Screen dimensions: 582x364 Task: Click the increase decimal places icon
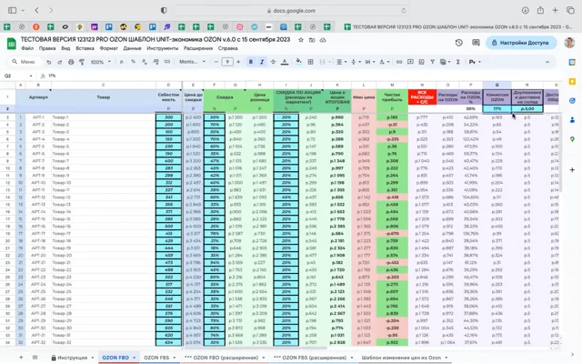pyautogui.click(x=156, y=62)
